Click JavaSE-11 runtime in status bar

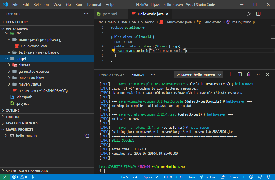pos(237,177)
